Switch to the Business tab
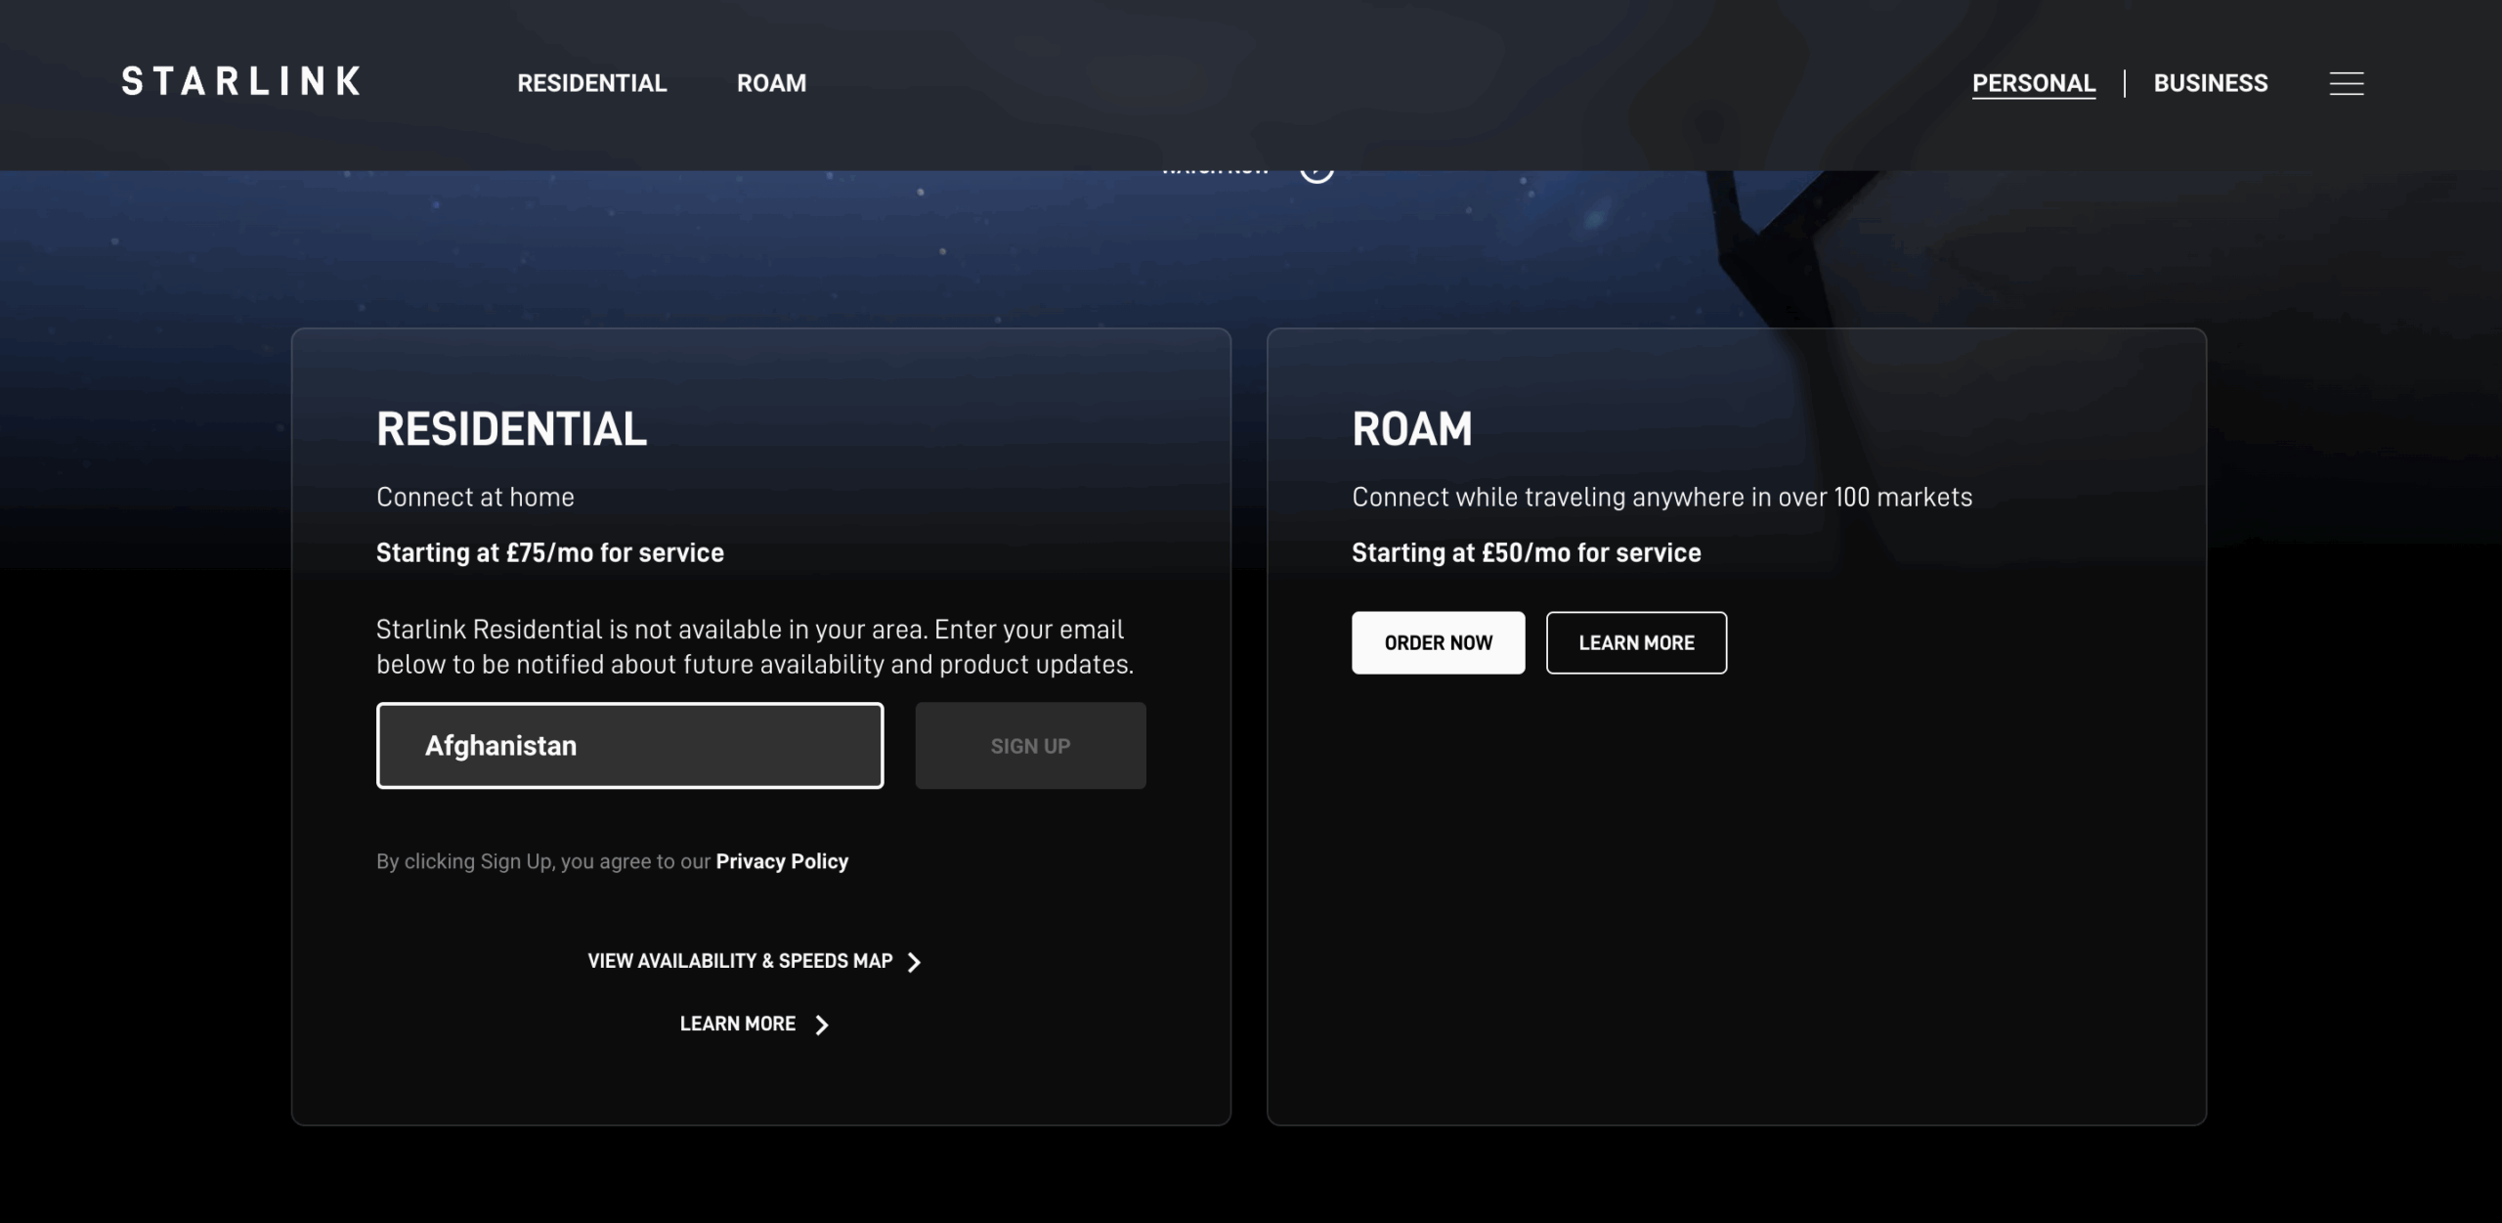This screenshot has width=2502, height=1223. click(x=2210, y=83)
